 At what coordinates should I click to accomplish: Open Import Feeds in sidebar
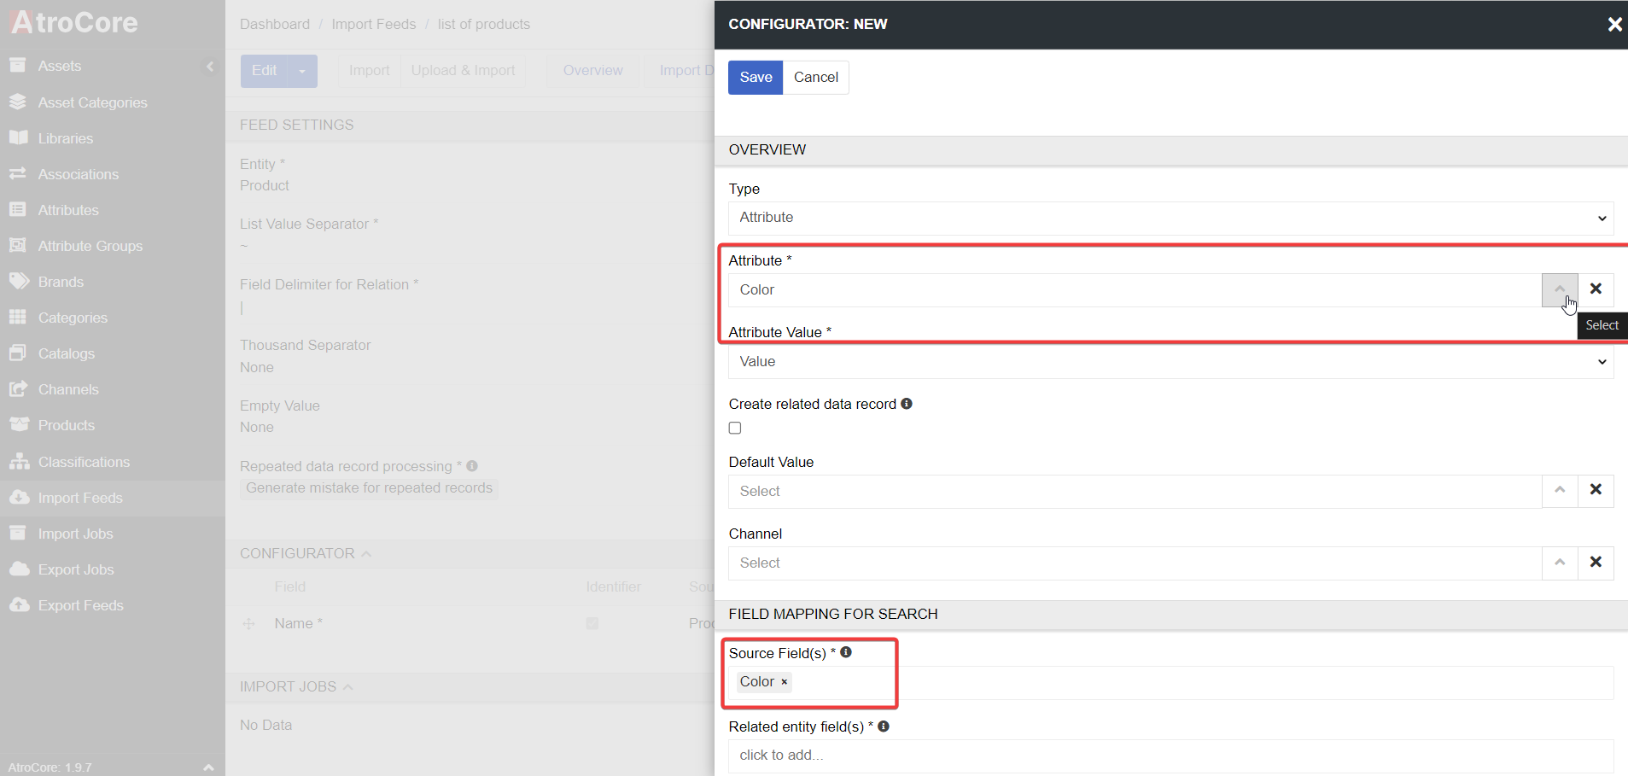80,498
